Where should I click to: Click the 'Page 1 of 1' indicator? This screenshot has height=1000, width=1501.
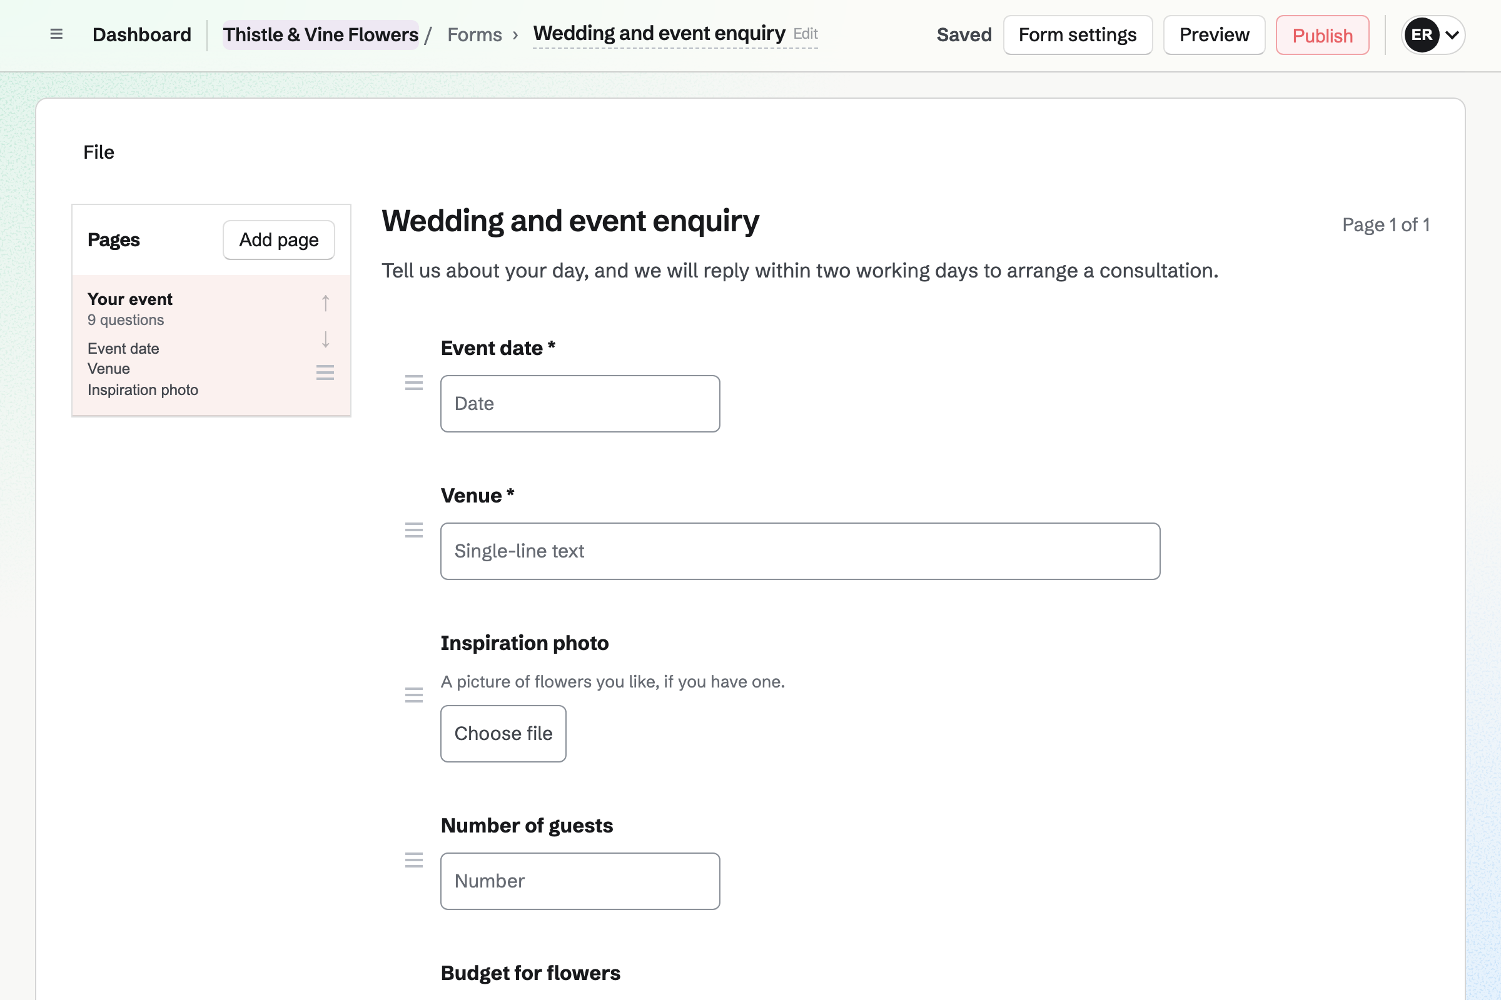click(1385, 224)
